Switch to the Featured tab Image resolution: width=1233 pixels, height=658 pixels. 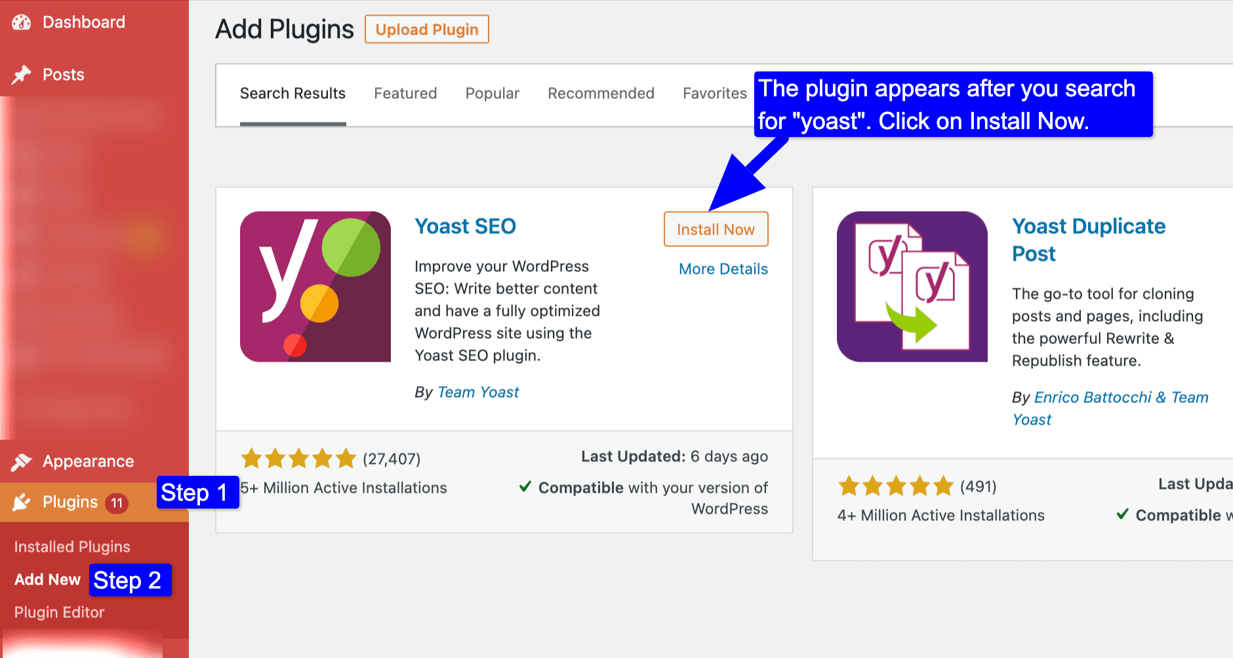[x=405, y=93]
